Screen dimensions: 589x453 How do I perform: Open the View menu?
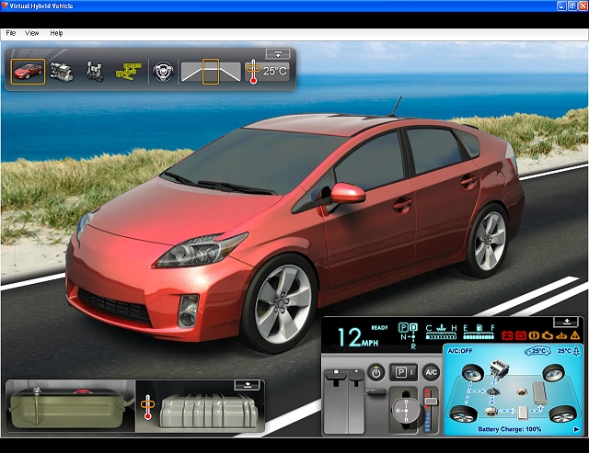tap(32, 33)
